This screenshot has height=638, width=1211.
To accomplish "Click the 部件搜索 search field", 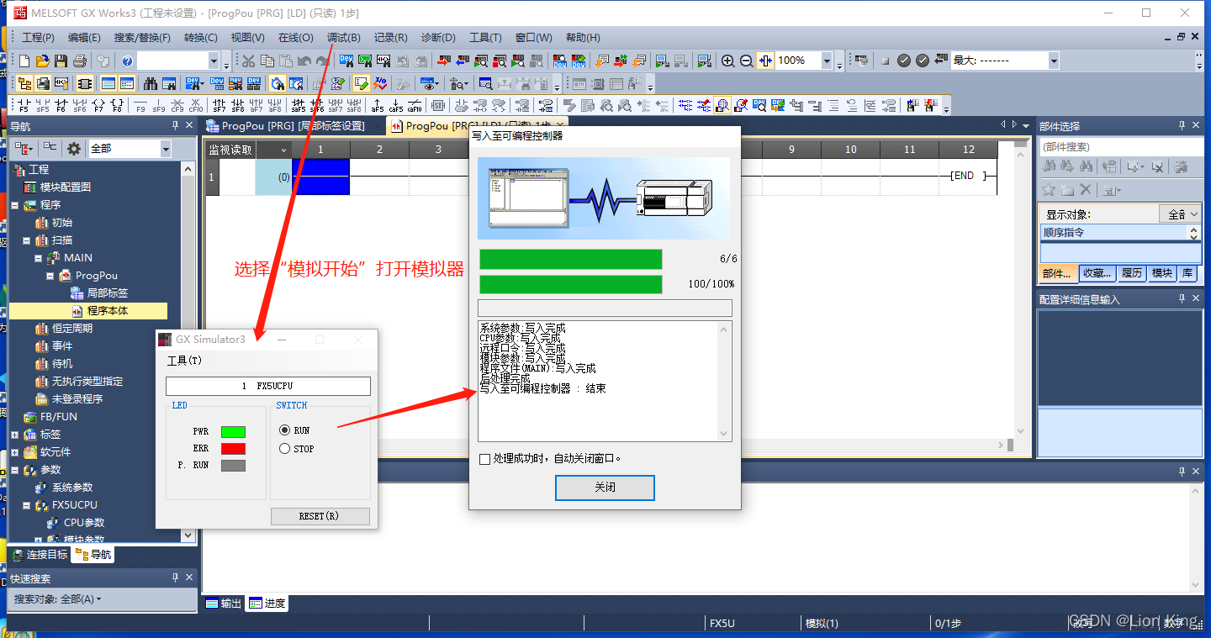I will [1121, 147].
